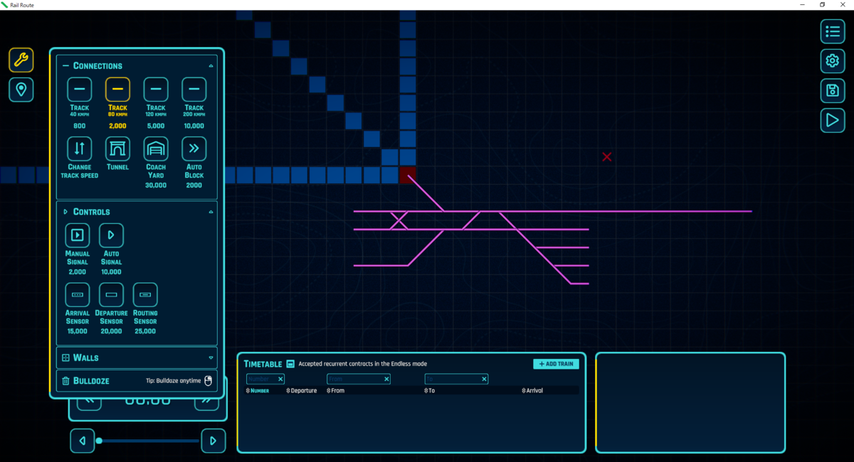Choose the Tunnel tool
Screen dimensions: 854x462
click(x=118, y=149)
